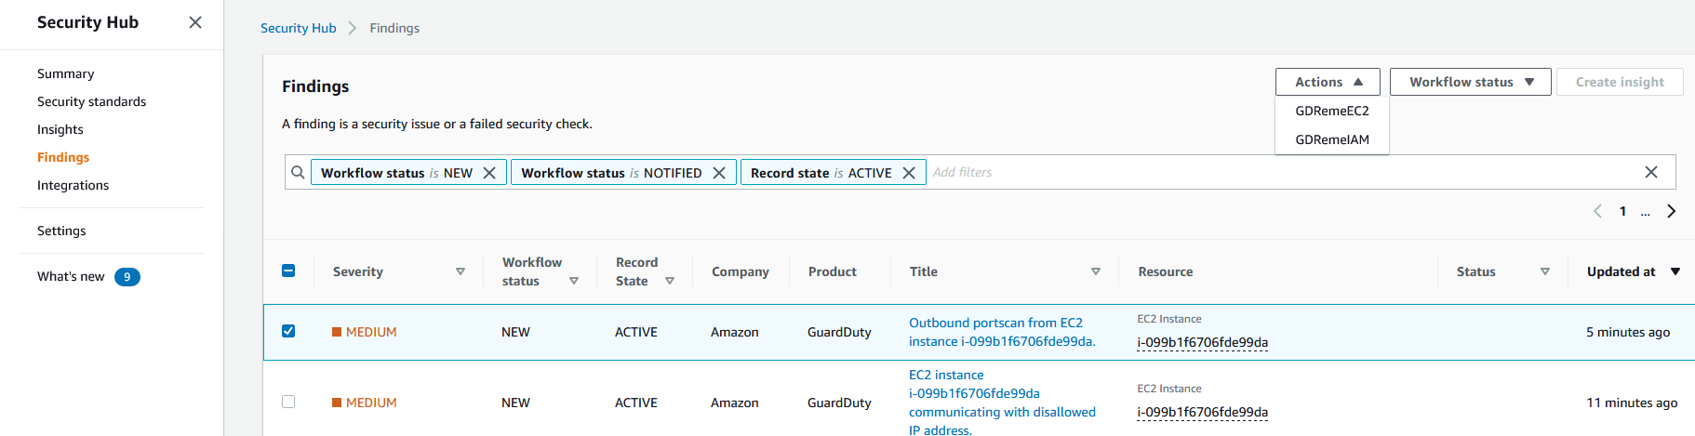This screenshot has height=436, width=1695.
Task: Click the Findings breadcrumb text
Action: [x=394, y=28]
